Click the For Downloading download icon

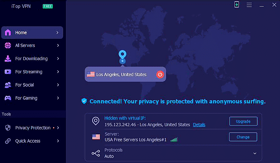tap(8, 59)
